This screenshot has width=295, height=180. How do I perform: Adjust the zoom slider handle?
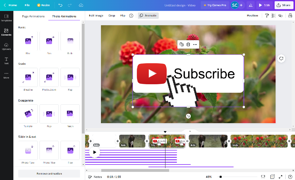[x=220, y=177]
